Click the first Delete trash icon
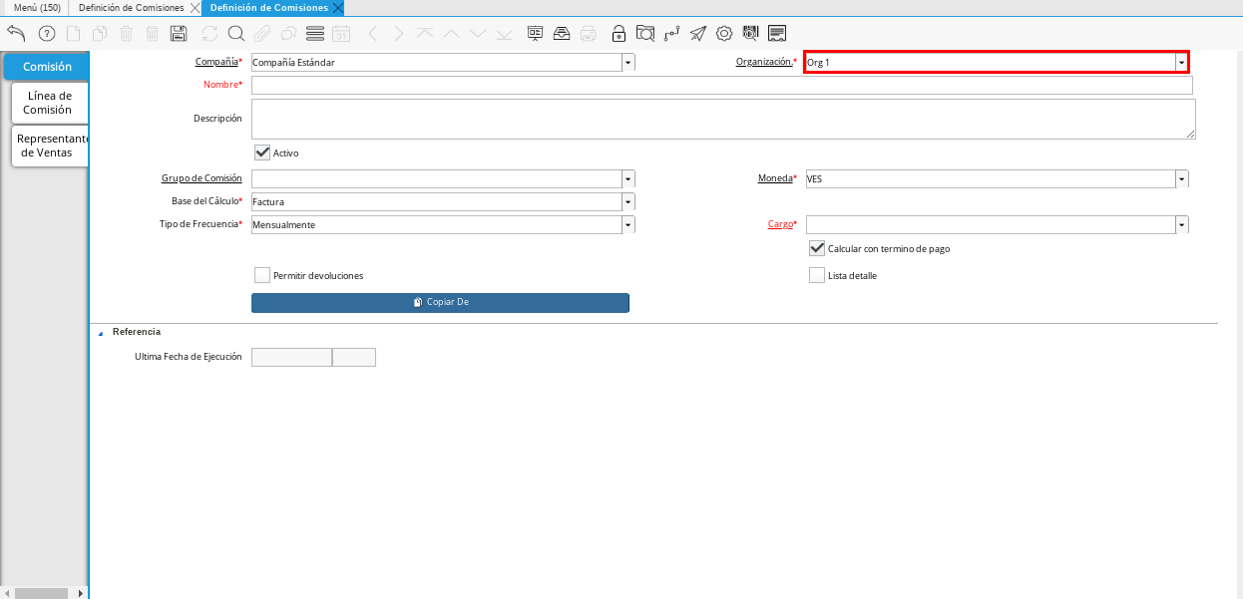 click(126, 33)
